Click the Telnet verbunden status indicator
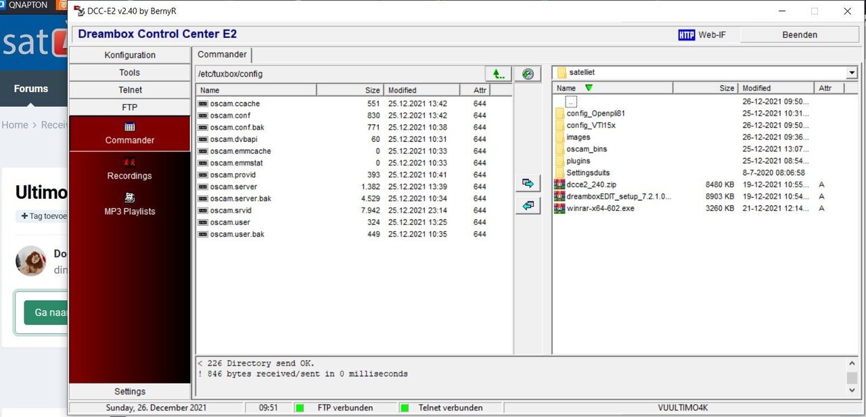This screenshot has height=417, width=866. pos(403,408)
